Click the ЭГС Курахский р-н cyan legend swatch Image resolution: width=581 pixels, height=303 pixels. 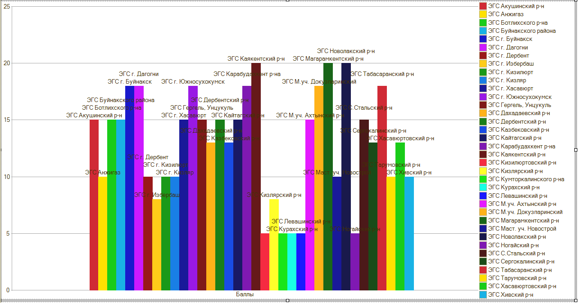click(483, 187)
